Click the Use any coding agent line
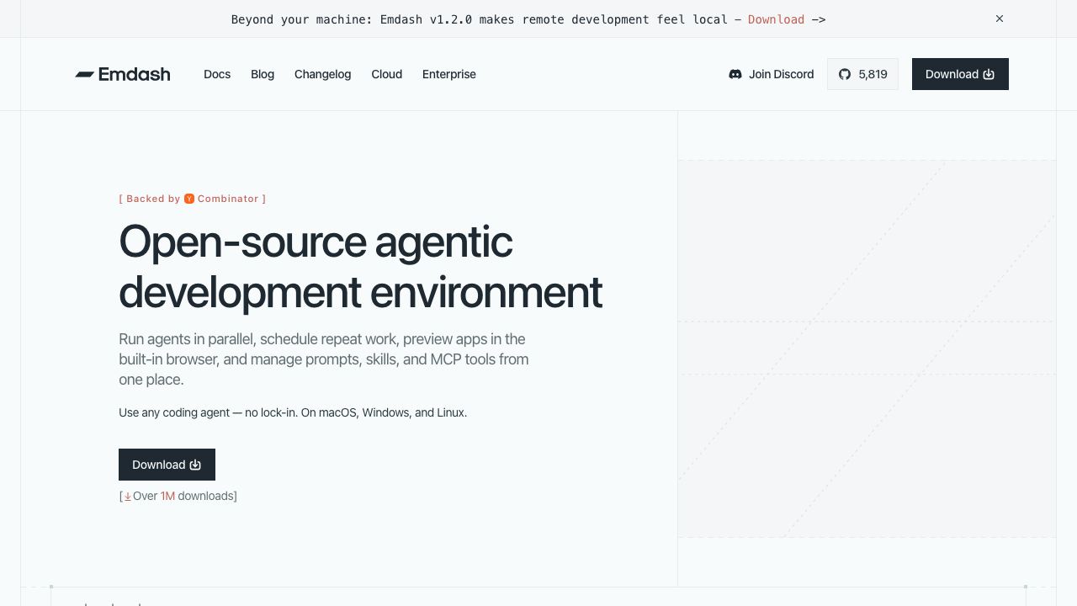The width and height of the screenshot is (1077, 606). [x=293, y=412]
